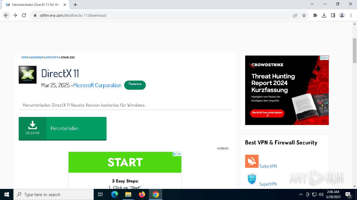Click the Turbo VPN icon
Image resolution: width=357 pixels, height=200 pixels.
point(252,161)
